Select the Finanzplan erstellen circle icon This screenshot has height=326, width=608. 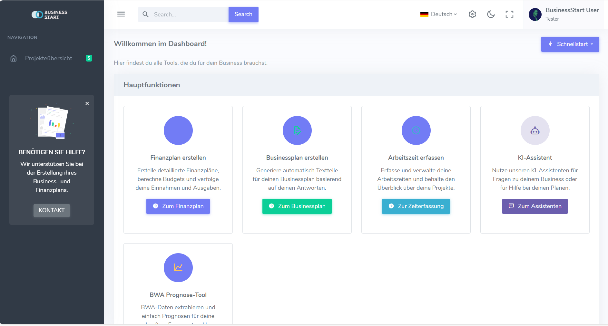[178, 130]
